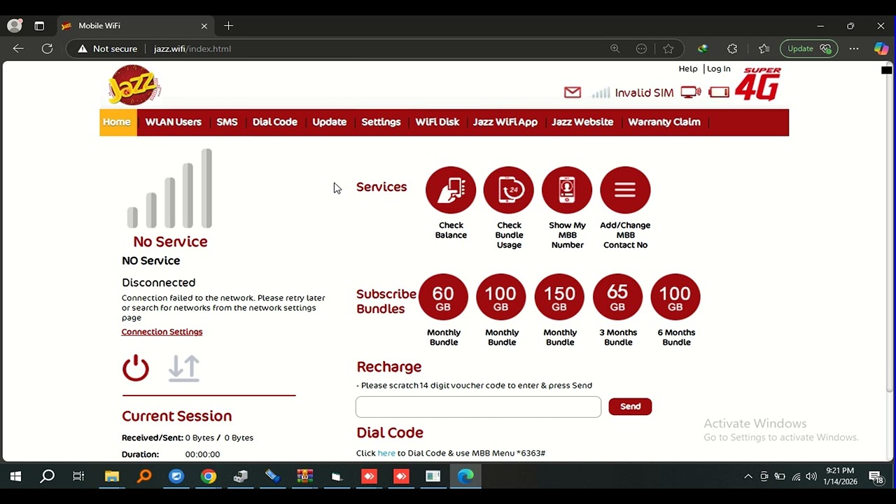Open the Jazz WiFi App menu item
This screenshot has width=896, height=504.
[505, 122]
